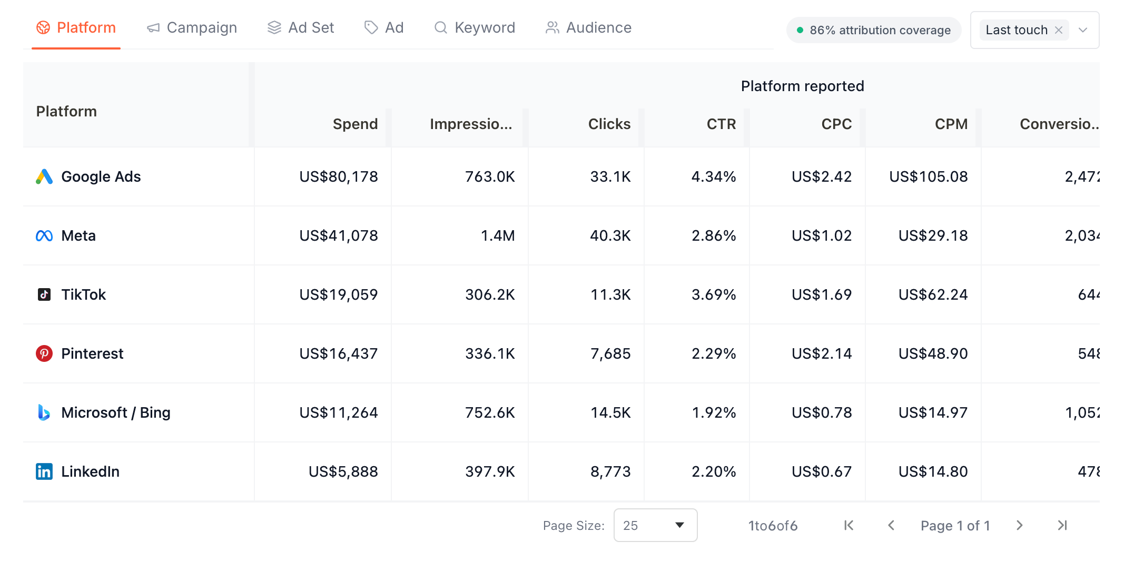The width and height of the screenshot is (1144, 571).
Task: Click Microsoft / Bing impressions 752.6K
Action: click(x=490, y=412)
